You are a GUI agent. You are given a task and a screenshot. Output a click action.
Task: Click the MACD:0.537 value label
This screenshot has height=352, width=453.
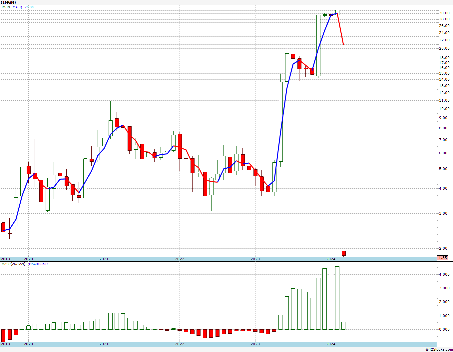(38, 264)
